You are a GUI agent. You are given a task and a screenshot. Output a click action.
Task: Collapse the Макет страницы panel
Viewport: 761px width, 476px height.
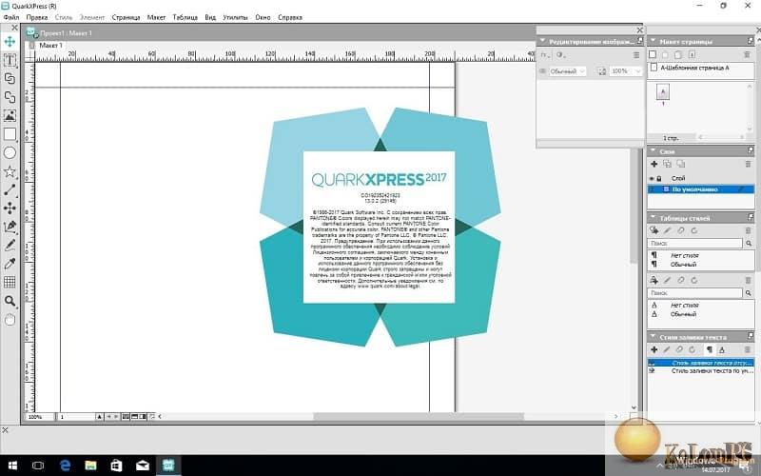pos(653,41)
